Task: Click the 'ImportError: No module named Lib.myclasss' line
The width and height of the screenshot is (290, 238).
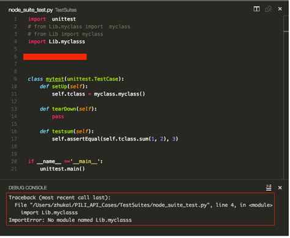Action: tap(70, 220)
